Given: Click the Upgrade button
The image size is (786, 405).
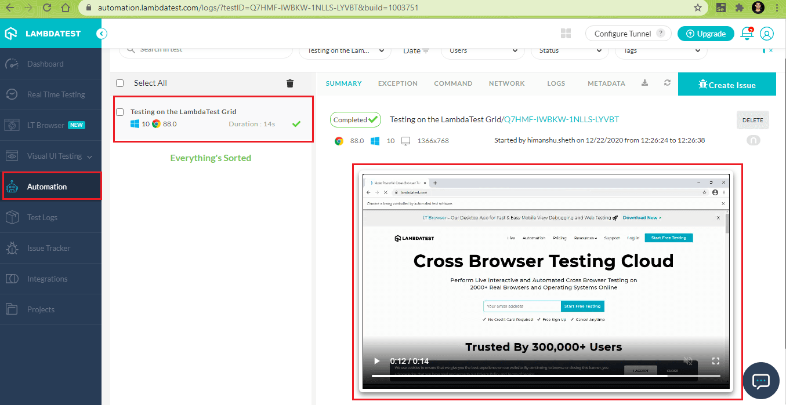Looking at the screenshot, I should point(706,34).
